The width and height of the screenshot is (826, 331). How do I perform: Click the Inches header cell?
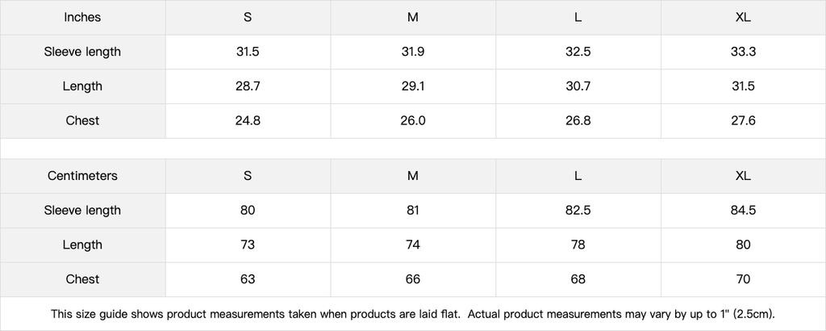[82, 17]
